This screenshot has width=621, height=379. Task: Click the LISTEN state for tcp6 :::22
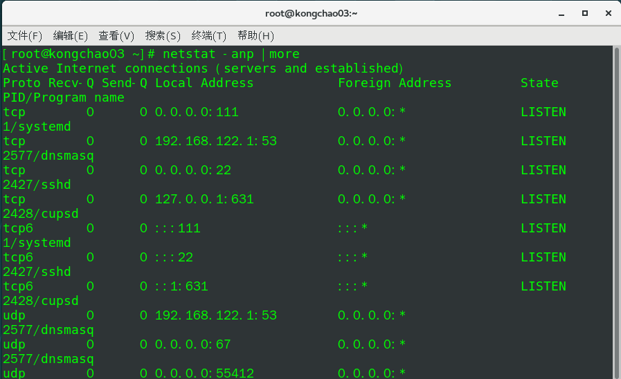[543, 257]
